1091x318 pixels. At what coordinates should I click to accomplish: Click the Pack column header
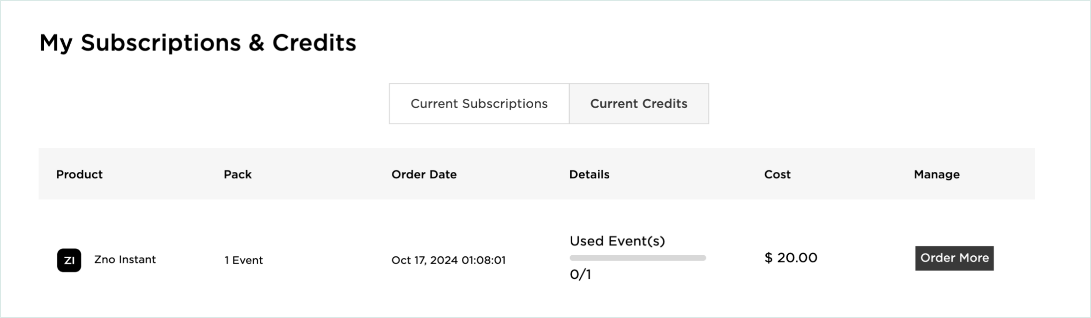coord(237,175)
